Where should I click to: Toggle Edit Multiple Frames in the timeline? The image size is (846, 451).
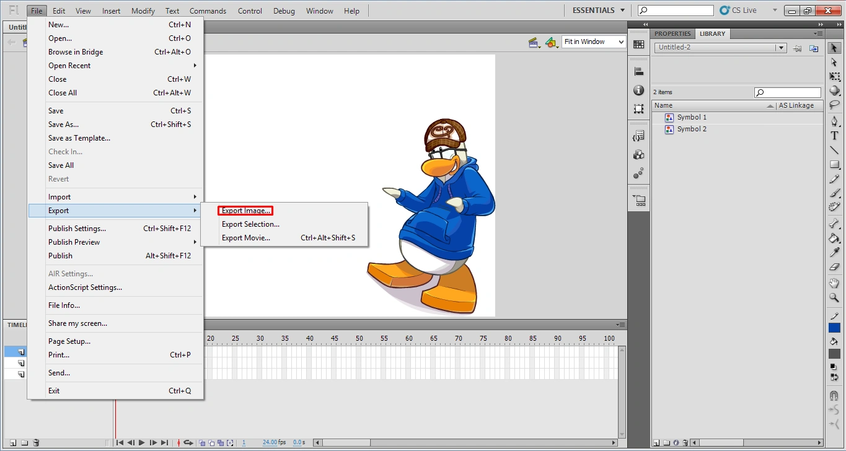click(221, 443)
